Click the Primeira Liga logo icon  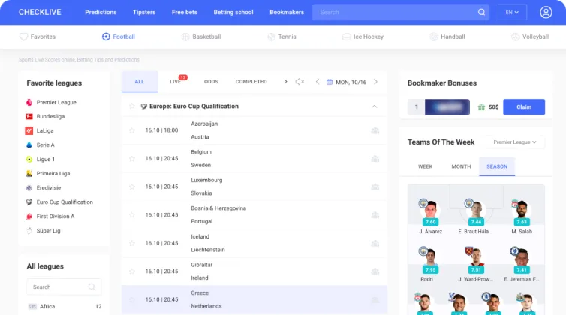[29, 173]
